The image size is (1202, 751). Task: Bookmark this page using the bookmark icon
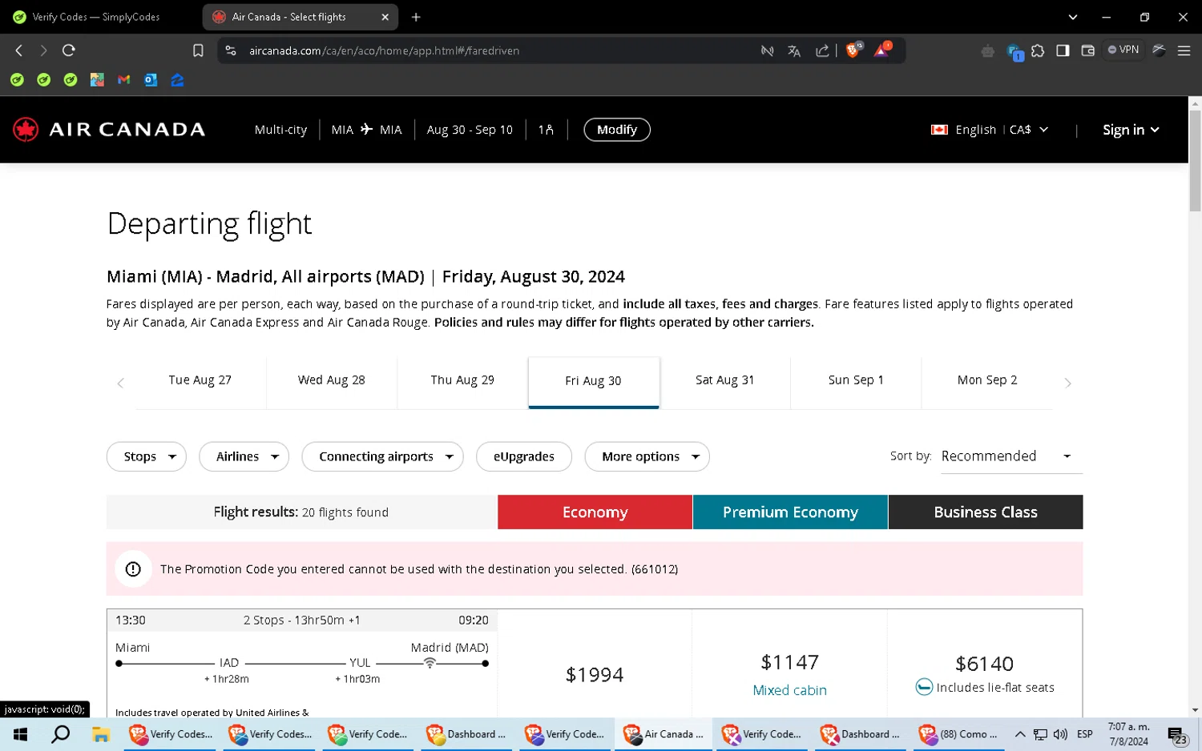click(198, 50)
